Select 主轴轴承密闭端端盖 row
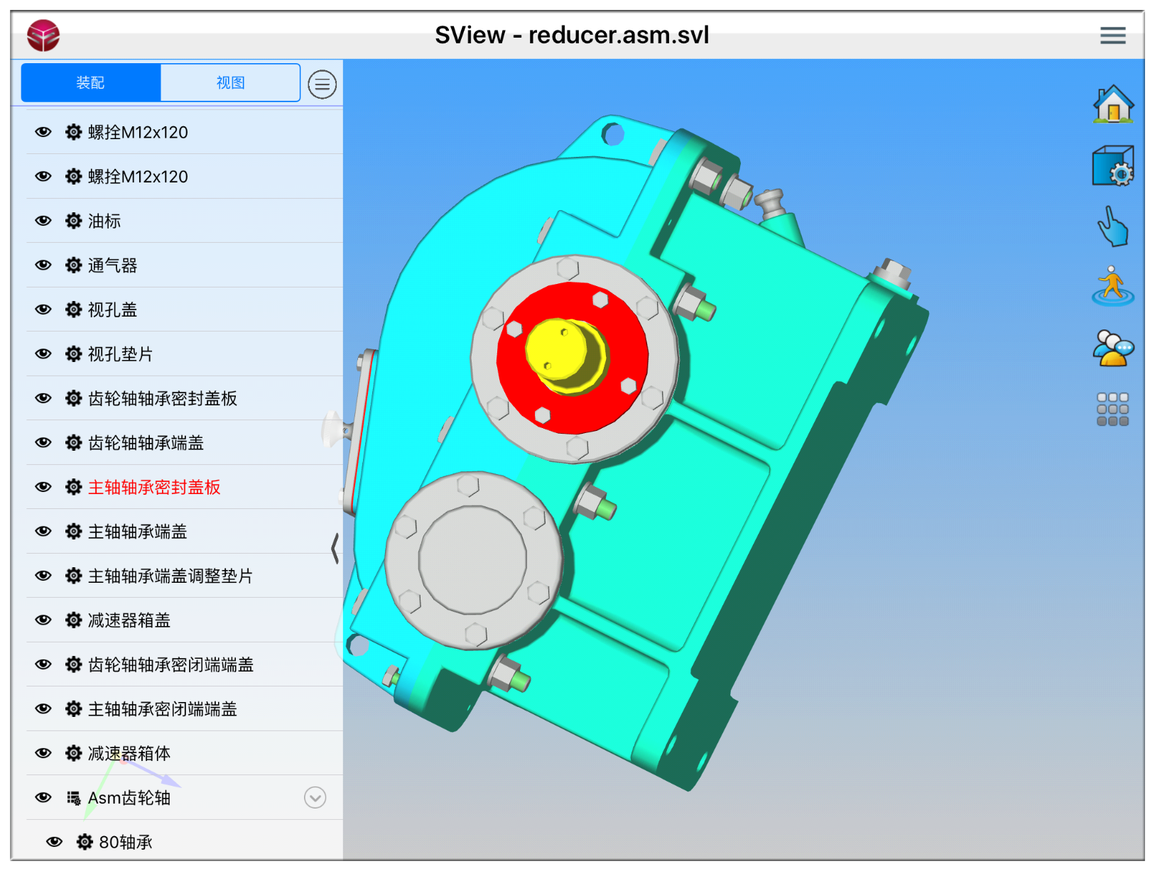1155x871 pixels. pyautogui.click(x=185, y=708)
